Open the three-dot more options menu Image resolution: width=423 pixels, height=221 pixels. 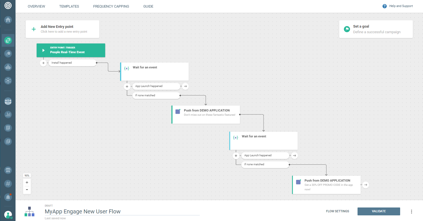coord(411,211)
